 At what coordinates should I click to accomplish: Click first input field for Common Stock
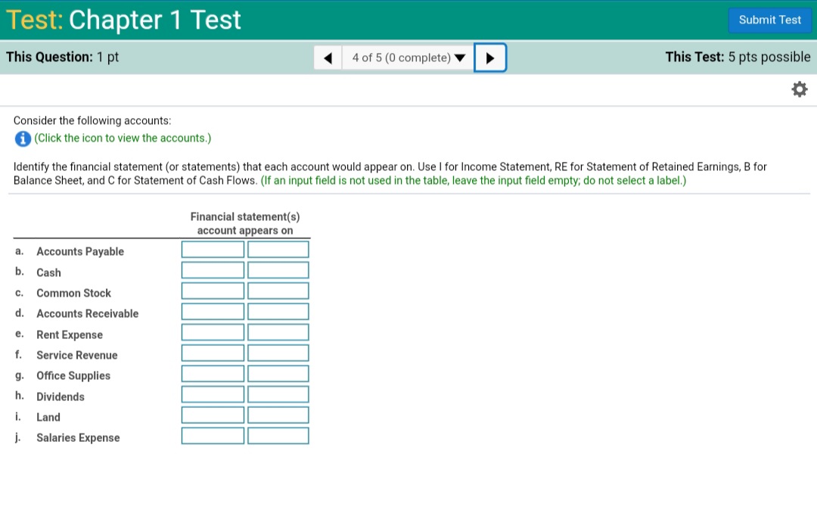pyautogui.click(x=213, y=291)
